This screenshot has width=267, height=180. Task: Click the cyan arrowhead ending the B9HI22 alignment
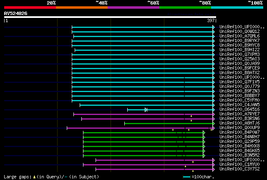click(214, 50)
